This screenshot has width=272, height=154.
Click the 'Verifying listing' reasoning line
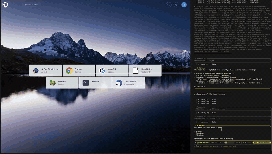point(204,60)
